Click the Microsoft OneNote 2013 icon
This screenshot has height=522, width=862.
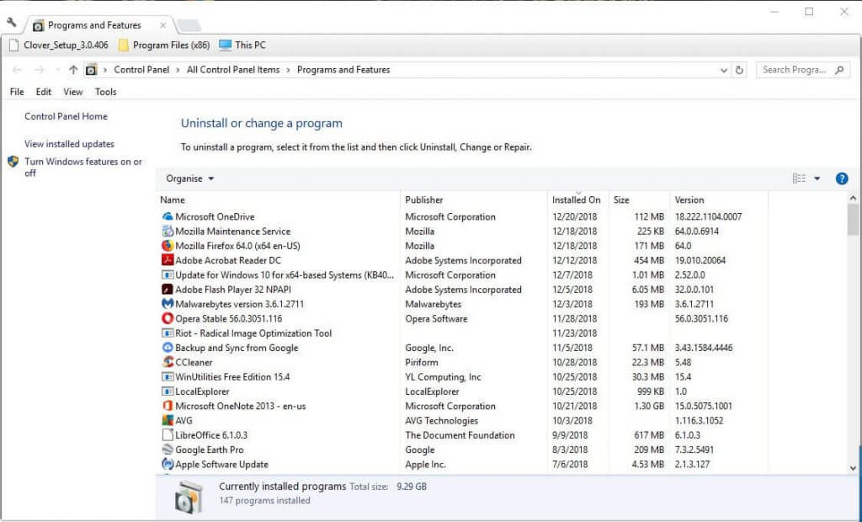click(168, 406)
